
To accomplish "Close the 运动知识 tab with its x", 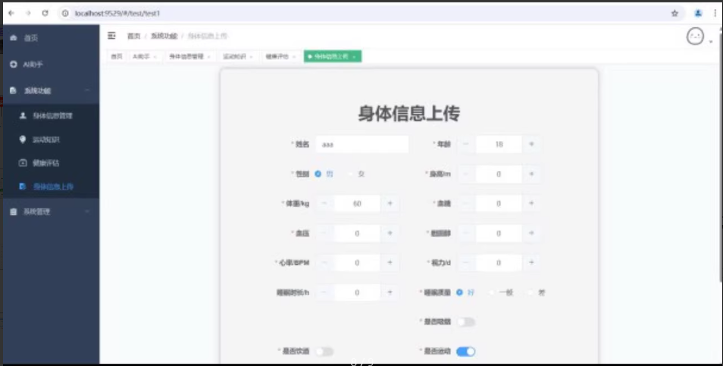I will (x=251, y=57).
